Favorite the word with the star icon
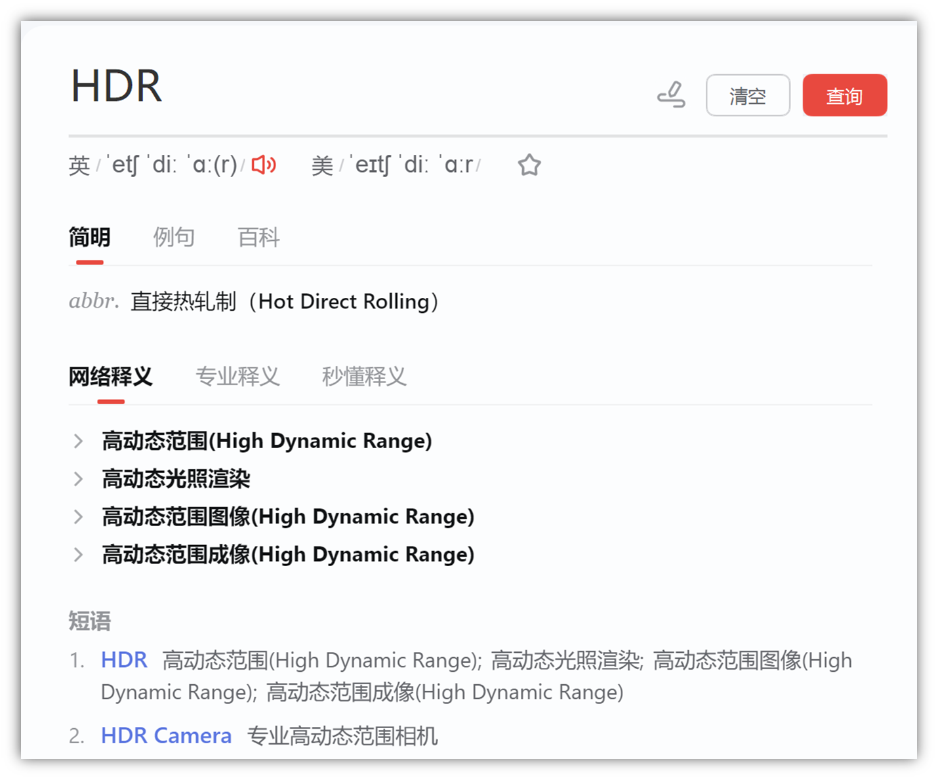Screen dimensions: 938x780 click(x=529, y=165)
